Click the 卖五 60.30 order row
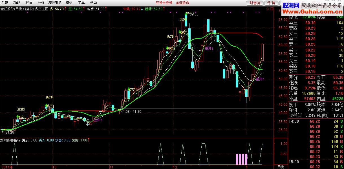Viewport: 344px width, 169px height. click(x=316, y=23)
